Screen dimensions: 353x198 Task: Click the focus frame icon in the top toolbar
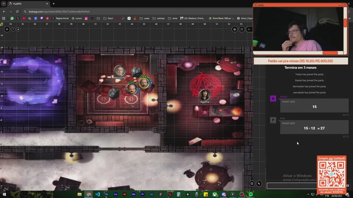pyautogui.click(x=242, y=29)
